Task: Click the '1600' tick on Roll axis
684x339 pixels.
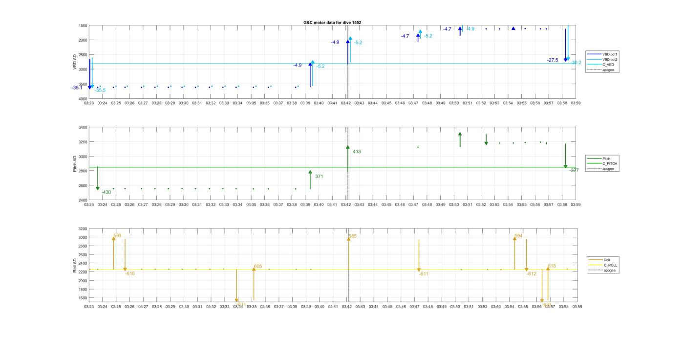Action: pos(84,298)
